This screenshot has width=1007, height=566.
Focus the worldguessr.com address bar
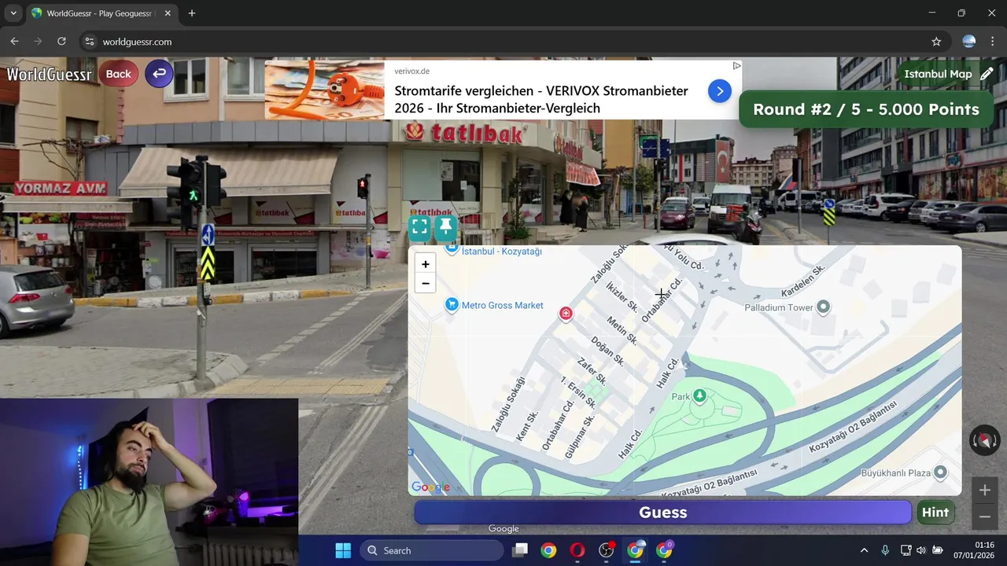(511, 42)
